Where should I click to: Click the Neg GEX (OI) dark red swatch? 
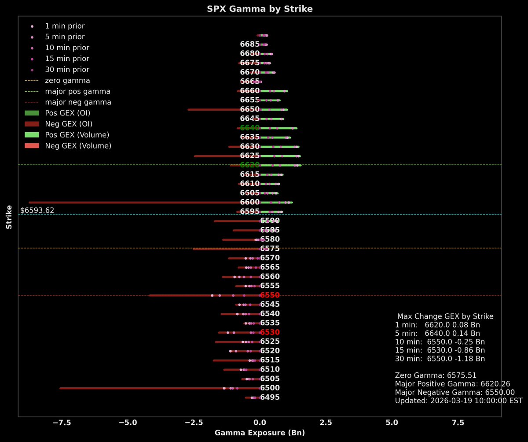pyautogui.click(x=32, y=124)
